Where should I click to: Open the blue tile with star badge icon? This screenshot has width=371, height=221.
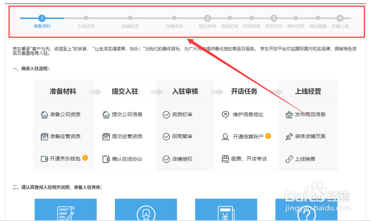click(x=146, y=209)
